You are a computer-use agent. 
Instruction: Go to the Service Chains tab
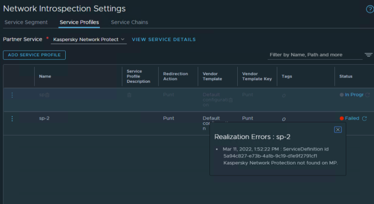pyautogui.click(x=129, y=22)
